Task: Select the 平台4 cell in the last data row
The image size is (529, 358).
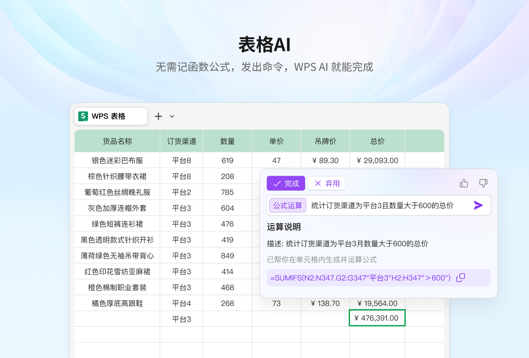Action: 181,303
